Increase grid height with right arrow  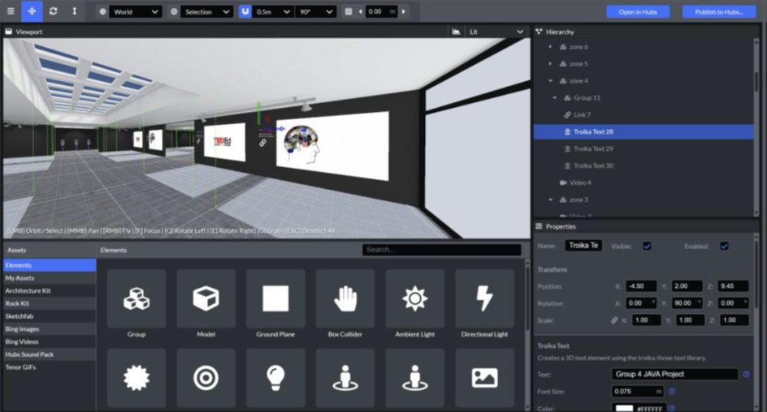point(404,11)
